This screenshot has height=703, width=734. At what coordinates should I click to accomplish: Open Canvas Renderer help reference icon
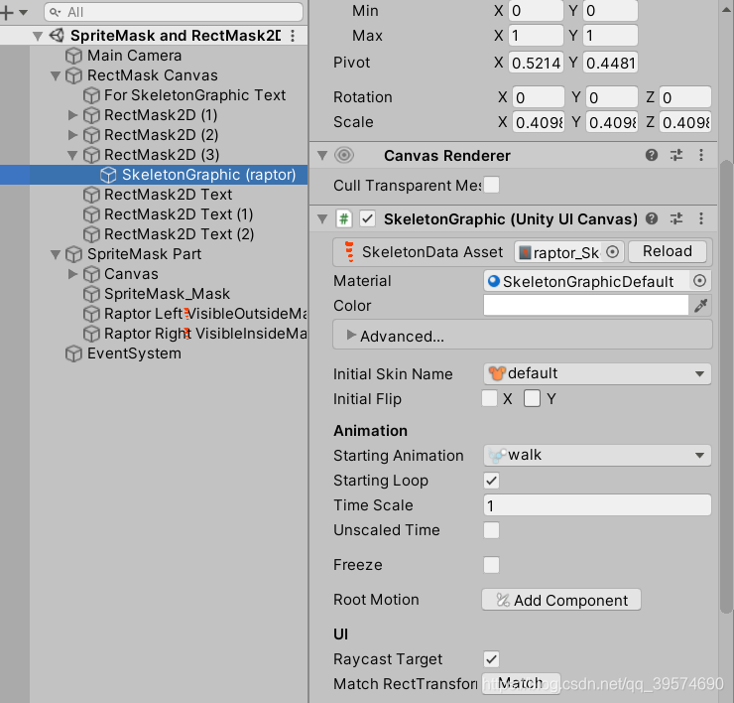(652, 155)
